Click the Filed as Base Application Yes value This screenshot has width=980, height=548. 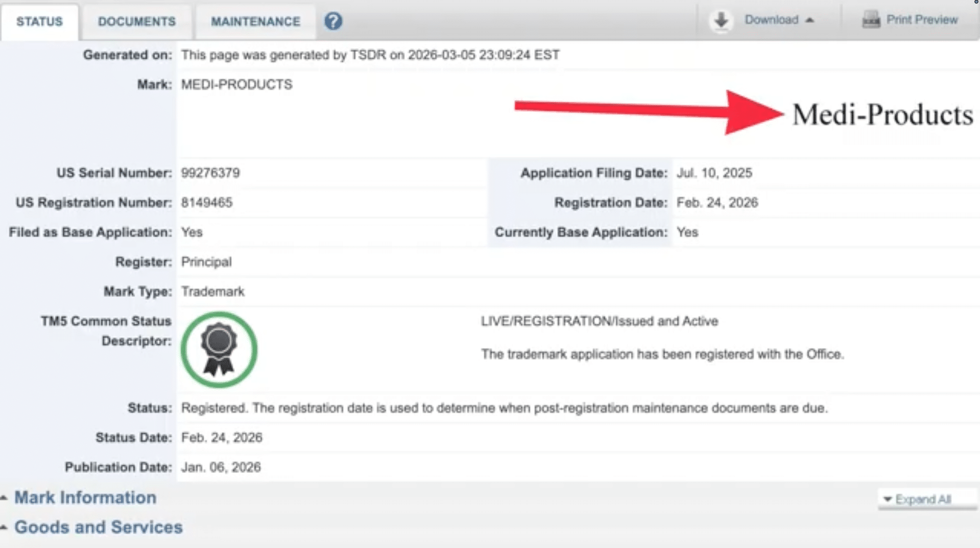pyautogui.click(x=192, y=233)
